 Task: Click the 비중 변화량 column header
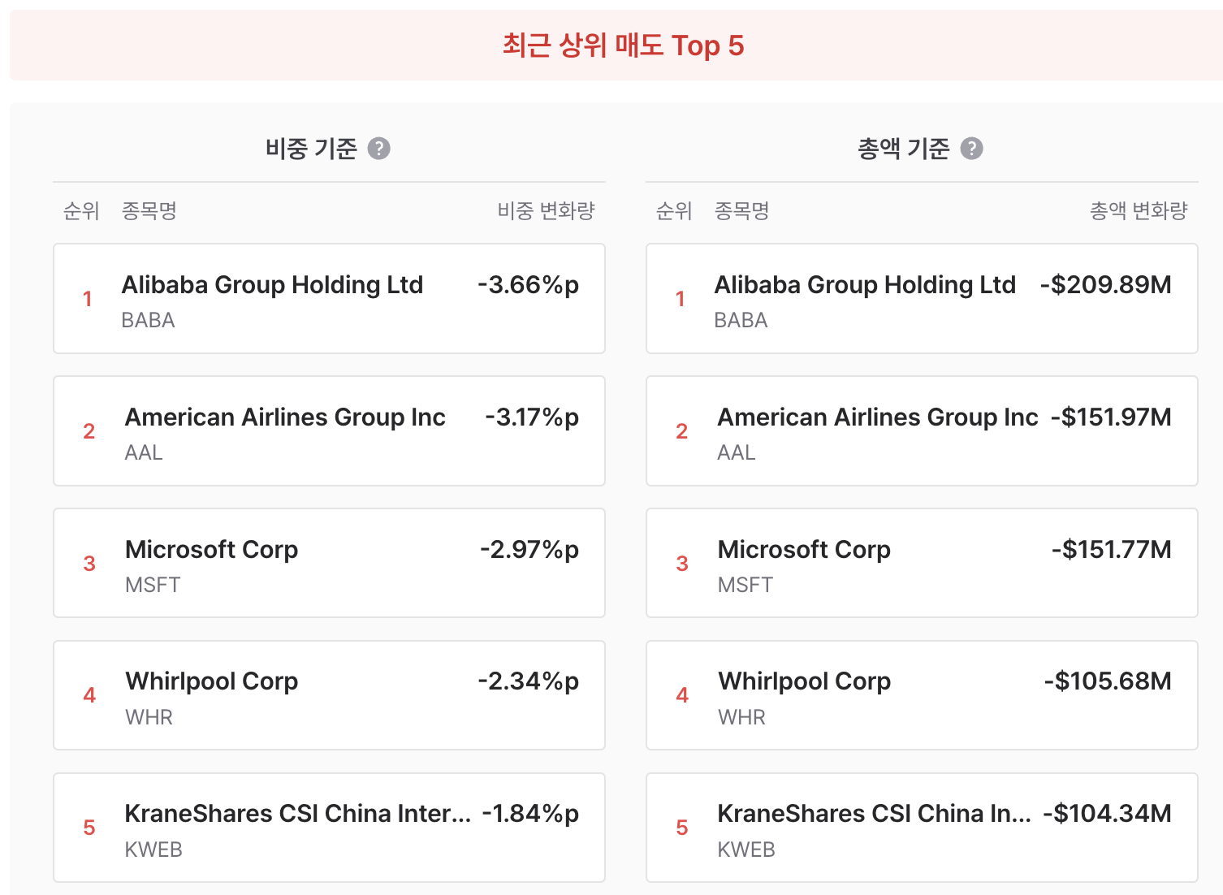[546, 211]
